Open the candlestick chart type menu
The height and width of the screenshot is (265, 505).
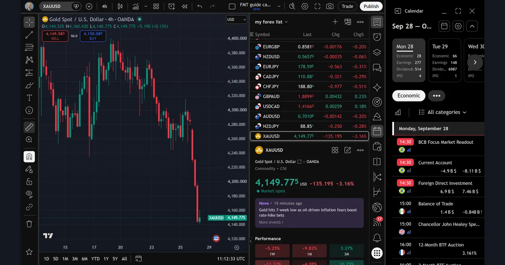click(x=120, y=6)
